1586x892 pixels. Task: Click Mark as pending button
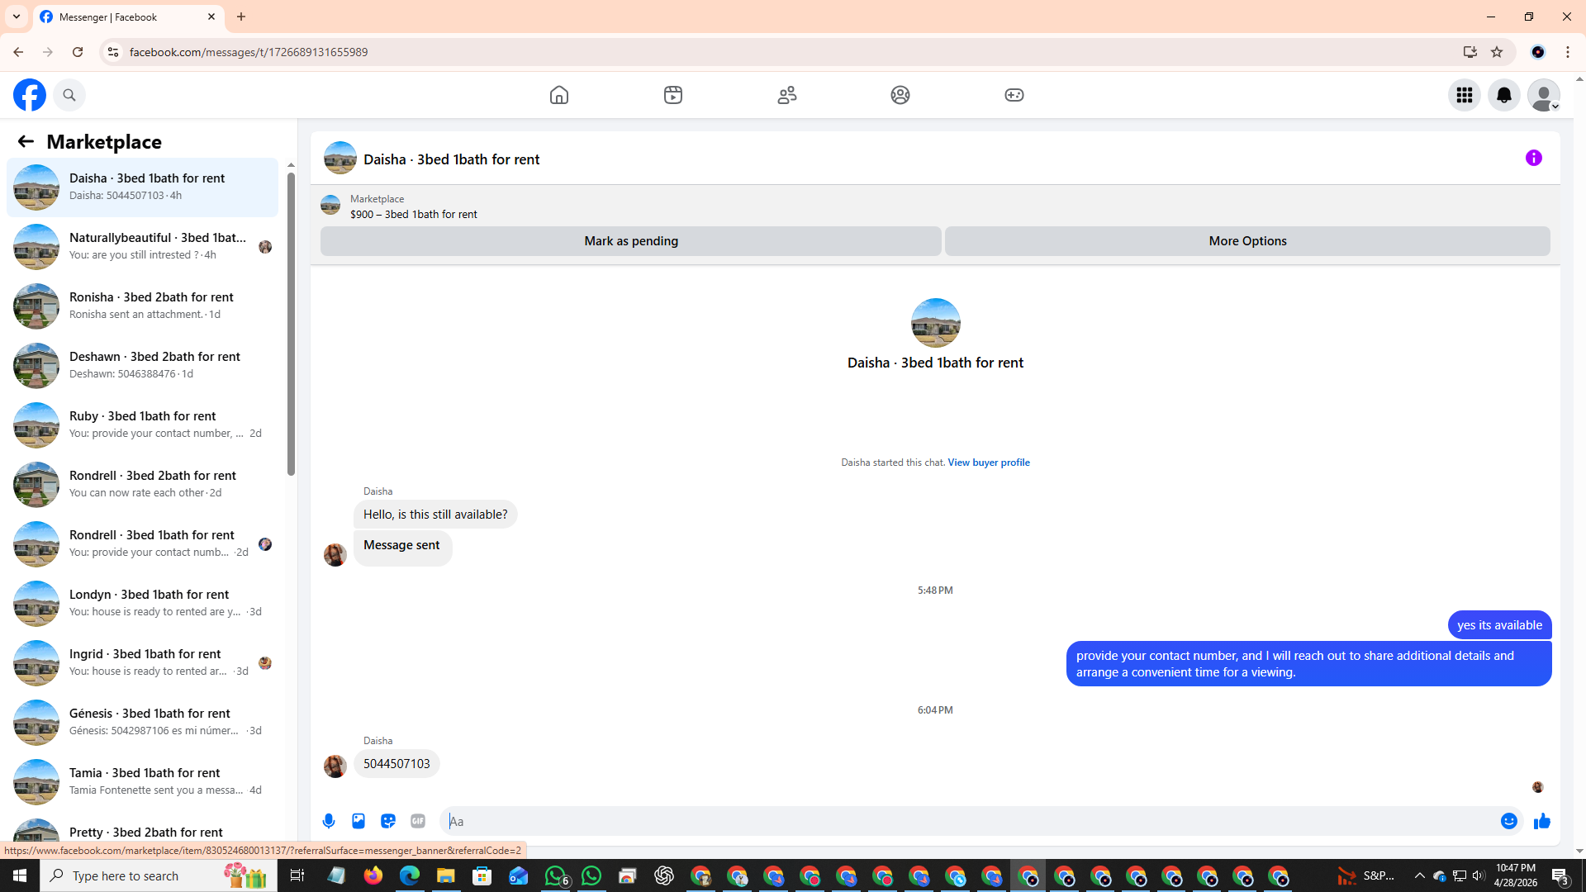click(x=630, y=241)
